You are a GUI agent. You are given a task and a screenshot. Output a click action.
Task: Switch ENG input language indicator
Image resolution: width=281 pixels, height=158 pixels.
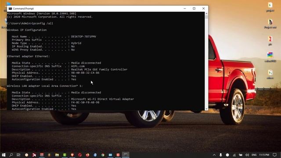254,155
